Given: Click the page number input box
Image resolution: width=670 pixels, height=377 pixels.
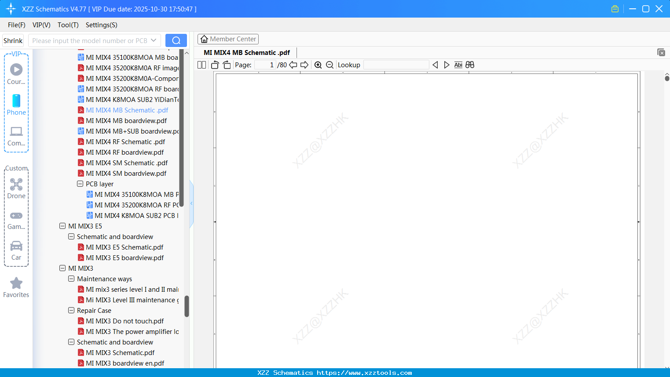Looking at the screenshot, I should pyautogui.click(x=265, y=65).
